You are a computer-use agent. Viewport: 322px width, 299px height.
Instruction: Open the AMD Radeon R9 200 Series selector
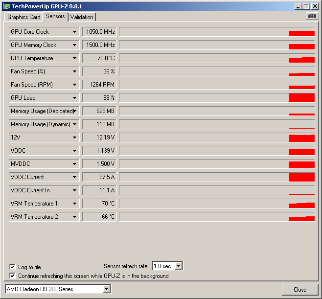click(107, 289)
